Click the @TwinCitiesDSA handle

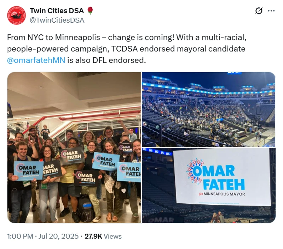pos(57,20)
